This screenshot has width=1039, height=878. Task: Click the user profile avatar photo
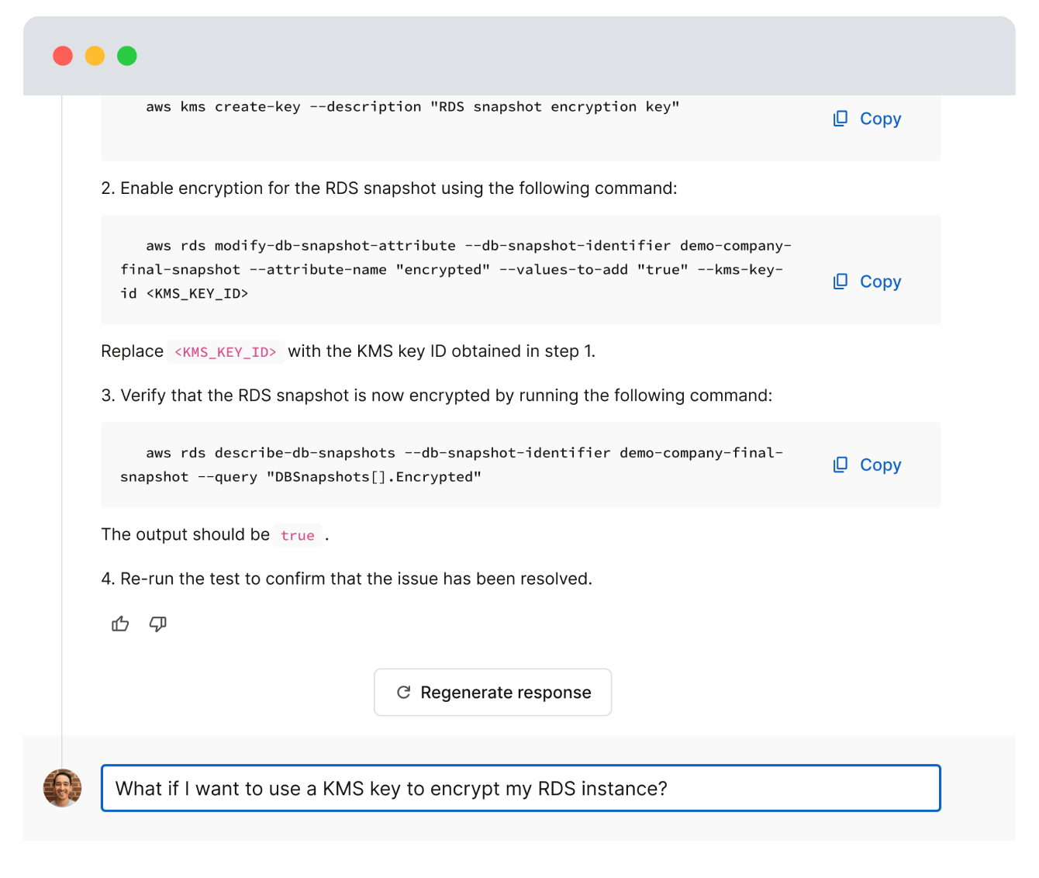tap(63, 788)
